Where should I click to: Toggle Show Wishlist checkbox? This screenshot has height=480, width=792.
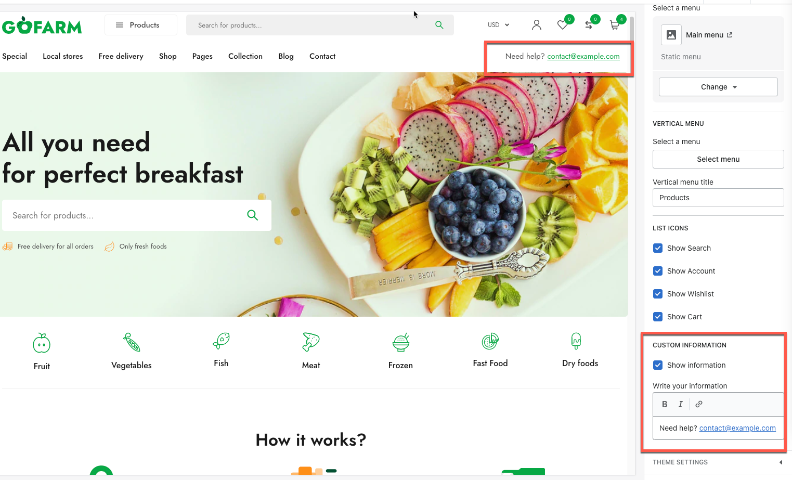pyautogui.click(x=658, y=294)
